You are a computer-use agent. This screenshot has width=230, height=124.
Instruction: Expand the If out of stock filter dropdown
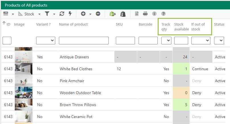201,40
